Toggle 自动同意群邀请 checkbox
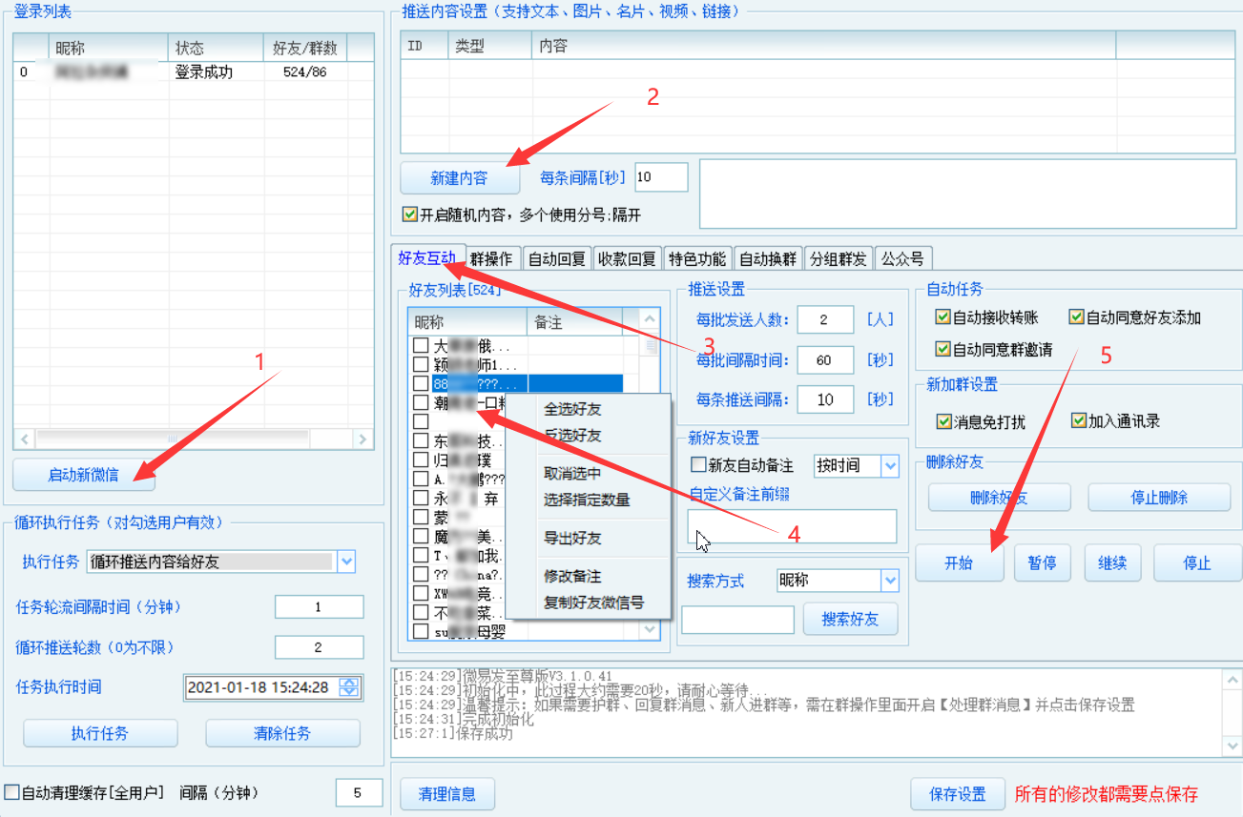1243x817 pixels. pyautogui.click(x=943, y=350)
